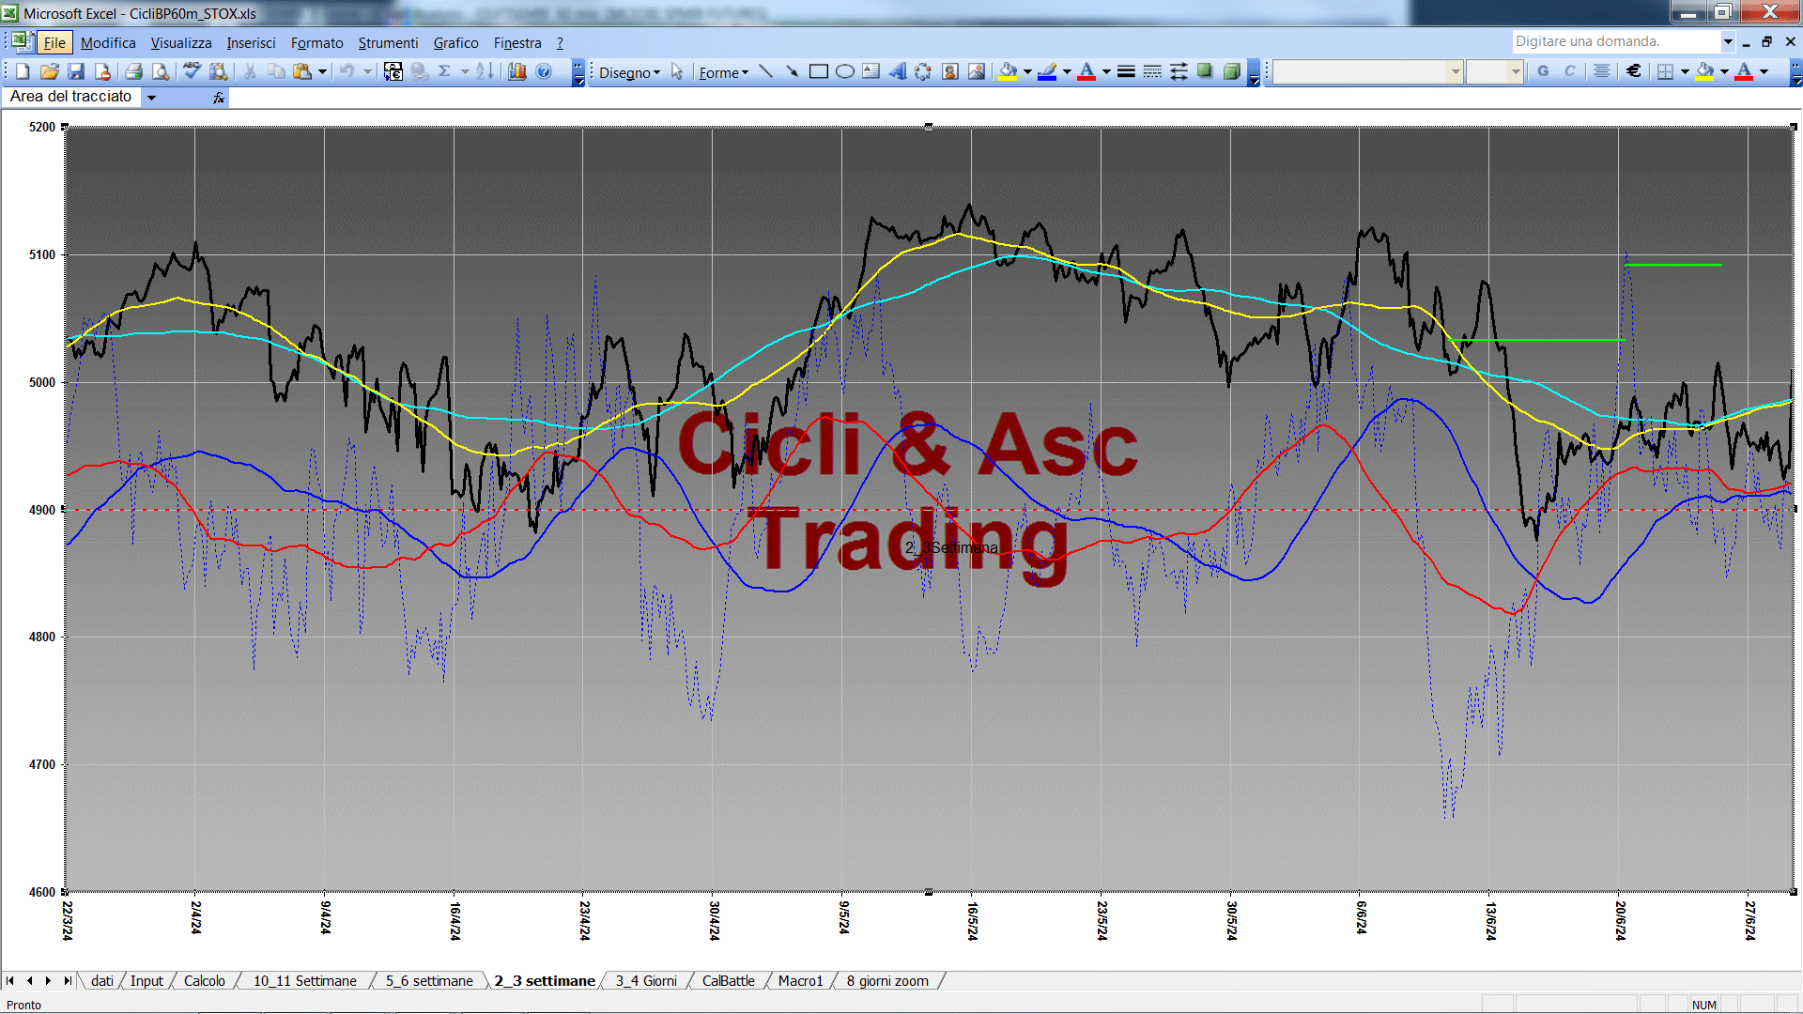Image resolution: width=1803 pixels, height=1014 pixels.
Task: Switch to the 3_4 Giorni sheet tab
Action: click(646, 980)
